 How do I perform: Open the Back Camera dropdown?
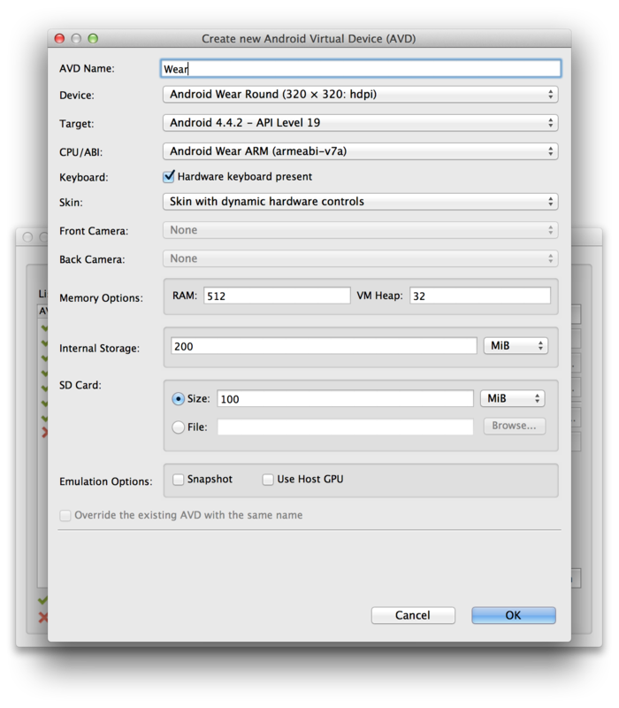point(360,258)
